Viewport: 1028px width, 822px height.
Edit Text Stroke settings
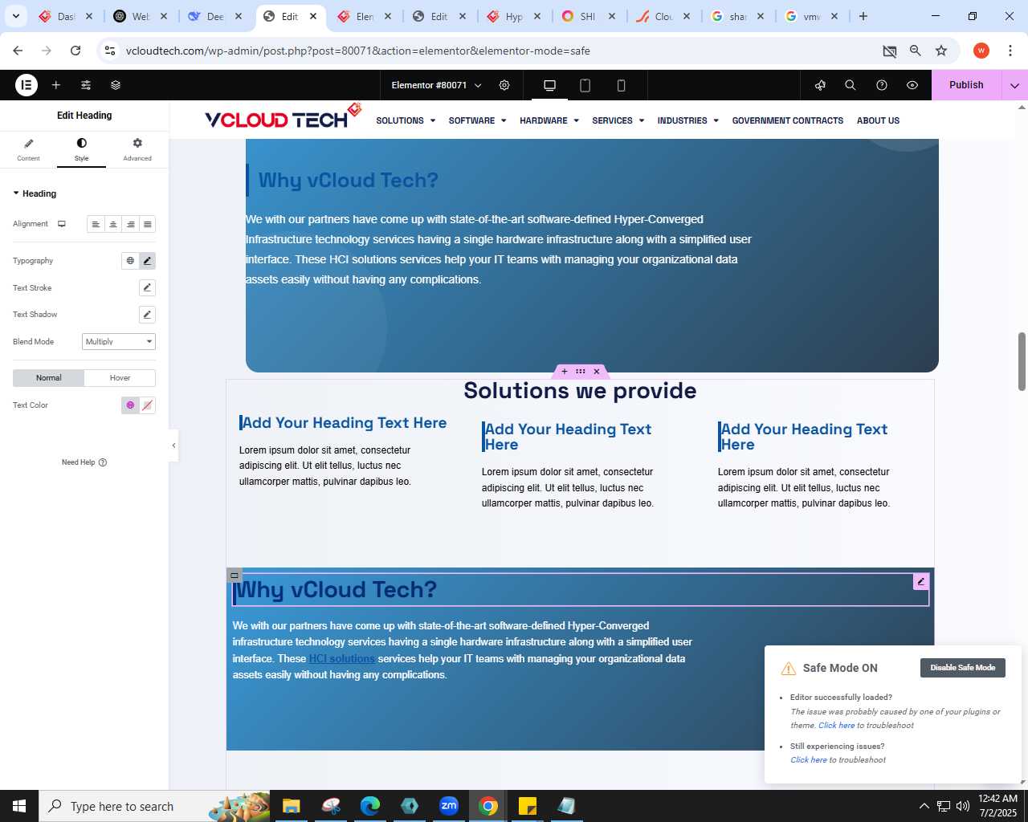click(x=147, y=287)
